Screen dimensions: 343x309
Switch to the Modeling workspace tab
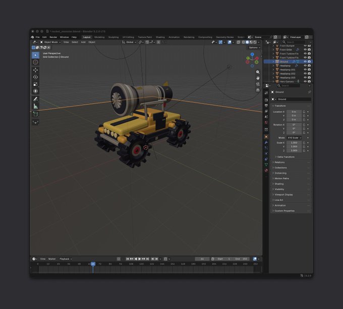coord(99,37)
